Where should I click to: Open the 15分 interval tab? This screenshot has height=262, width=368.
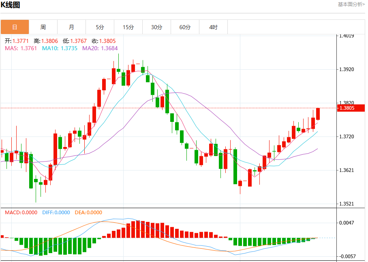[128, 27]
